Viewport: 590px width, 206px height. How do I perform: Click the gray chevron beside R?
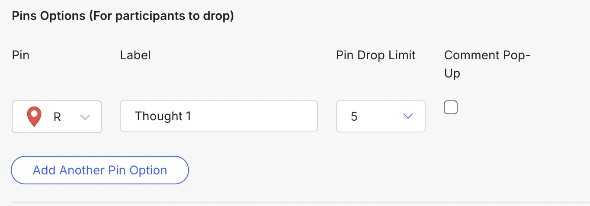pos(85,117)
